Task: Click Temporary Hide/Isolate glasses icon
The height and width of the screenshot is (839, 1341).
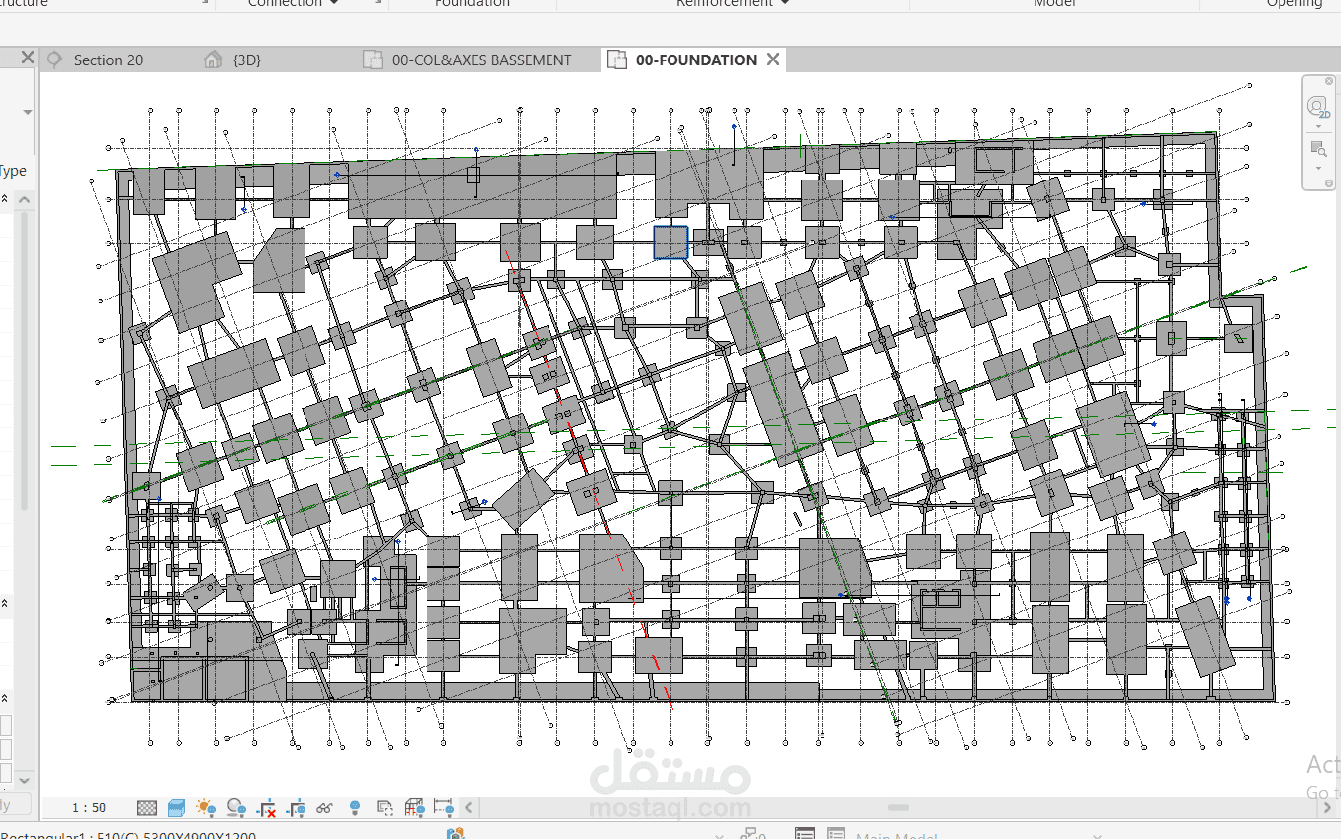Action: coord(324,808)
